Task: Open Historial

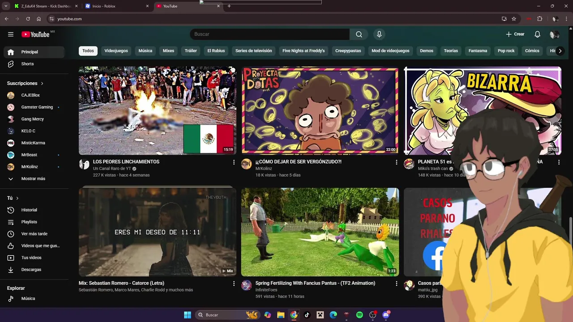Action: click(x=34, y=210)
